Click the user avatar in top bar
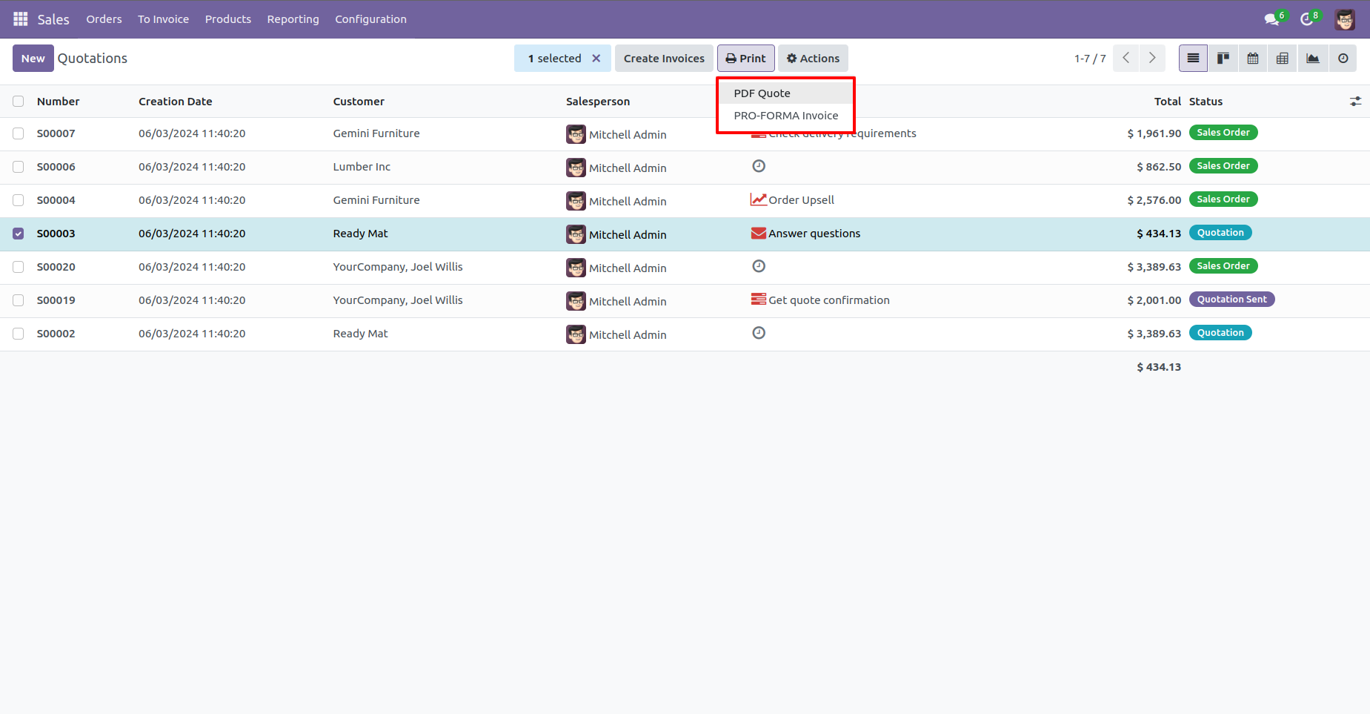This screenshot has height=714, width=1370. pos(1344,19)
